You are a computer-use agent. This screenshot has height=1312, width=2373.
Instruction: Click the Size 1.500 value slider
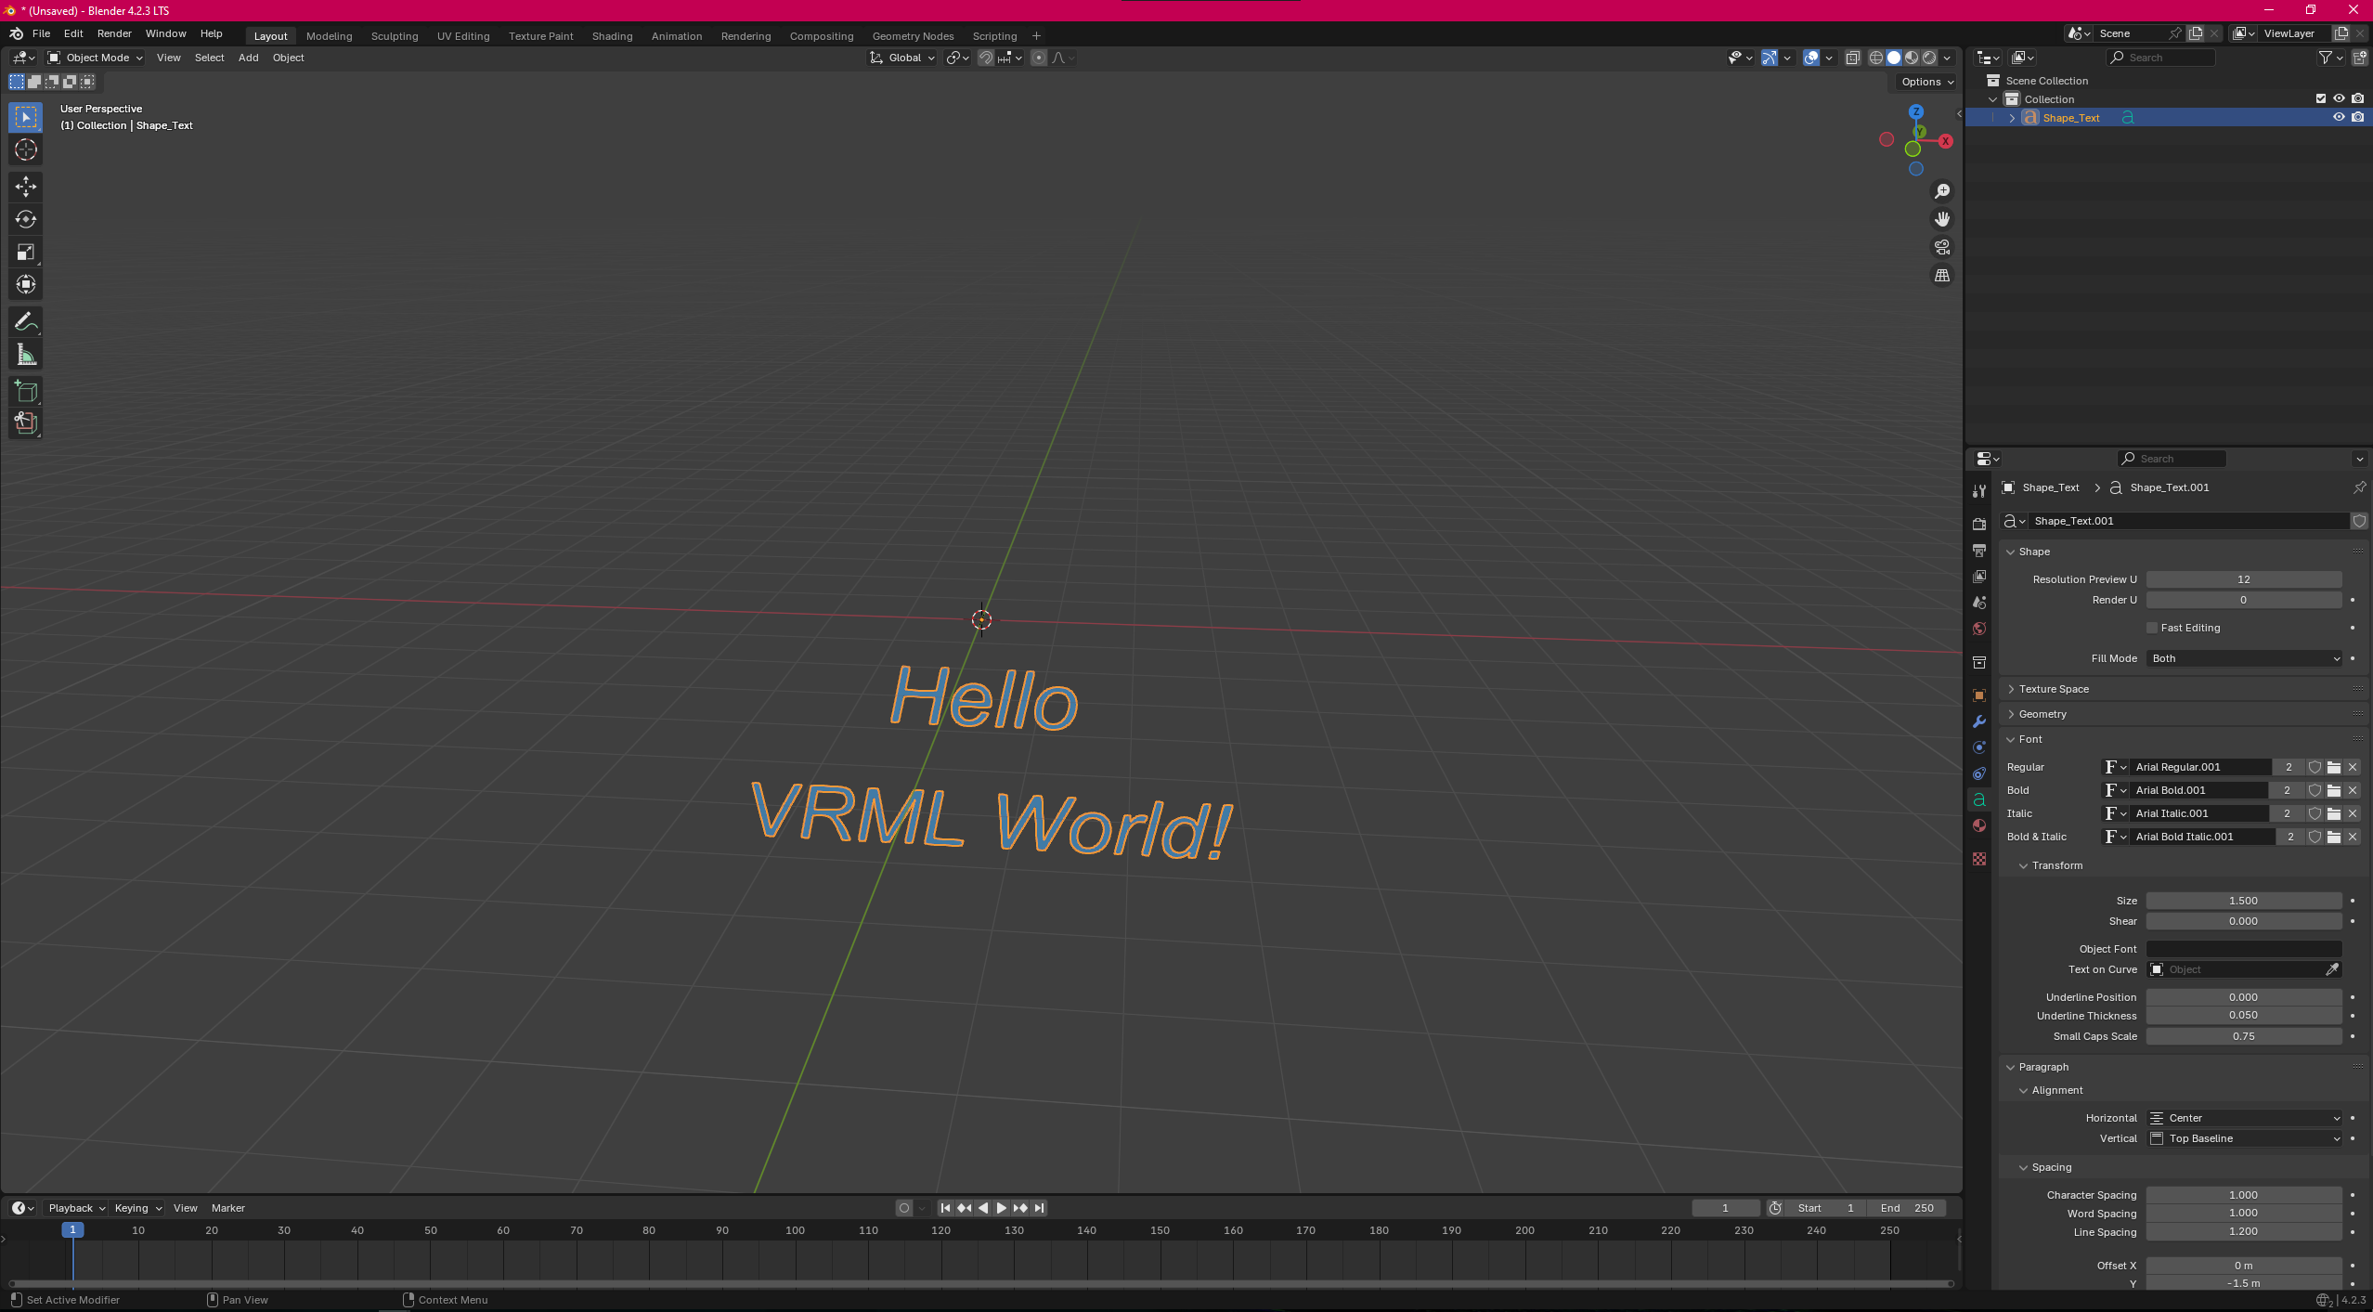[x=2244, y=901]
